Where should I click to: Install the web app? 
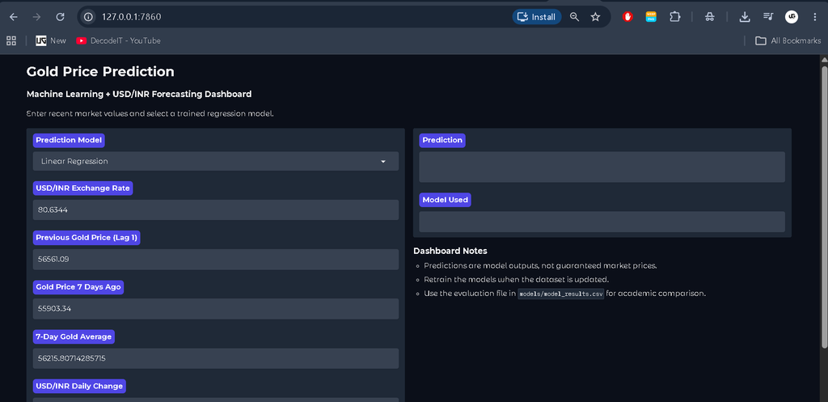point(537,17)
